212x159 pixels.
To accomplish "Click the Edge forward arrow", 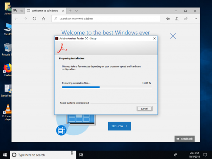I will (x=25, y=19).
